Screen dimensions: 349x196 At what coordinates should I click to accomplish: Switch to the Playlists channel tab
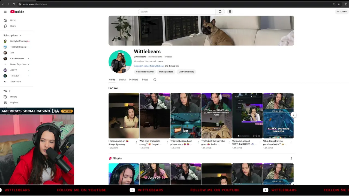[x=134, y=79]
